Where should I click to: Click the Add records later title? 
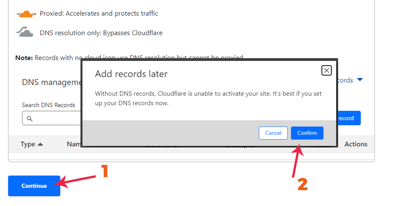tap(131, 74)
